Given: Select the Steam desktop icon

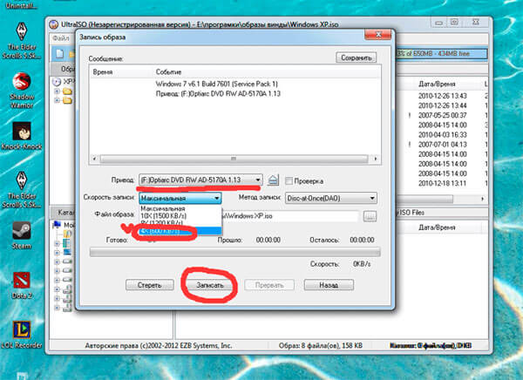Looking at the screenshot, I should [x=22, y=235].
